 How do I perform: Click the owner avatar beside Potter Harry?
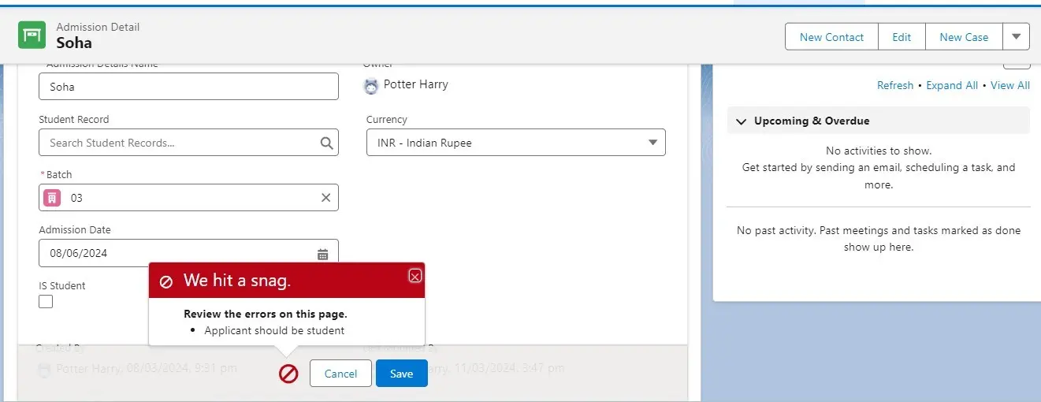[x=371, y=86]
